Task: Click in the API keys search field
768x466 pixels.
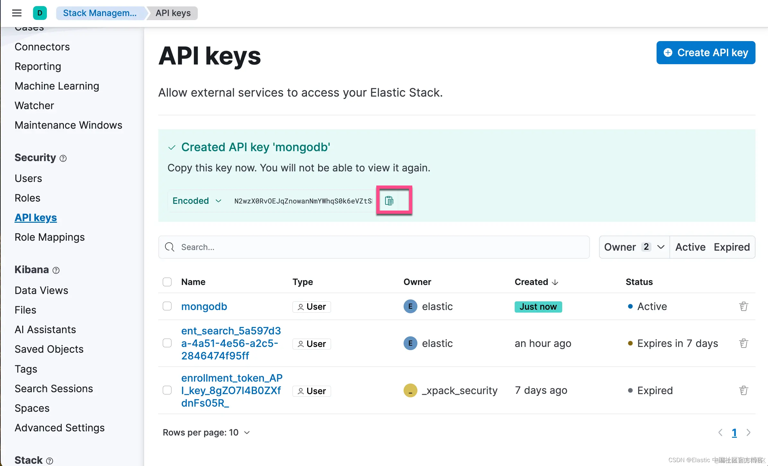Action: click(x=374, y=247)
